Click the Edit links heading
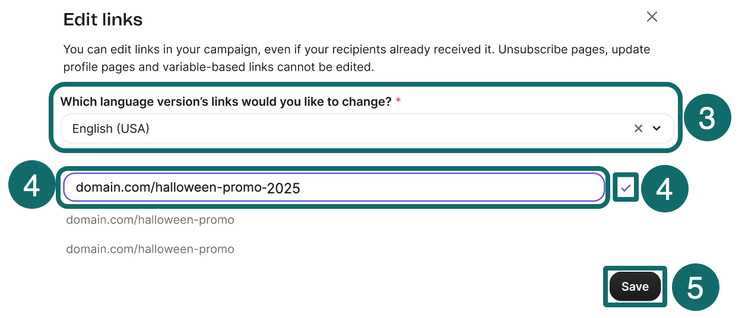This screenshot has width=742, height=318. (x=103, y=20)
